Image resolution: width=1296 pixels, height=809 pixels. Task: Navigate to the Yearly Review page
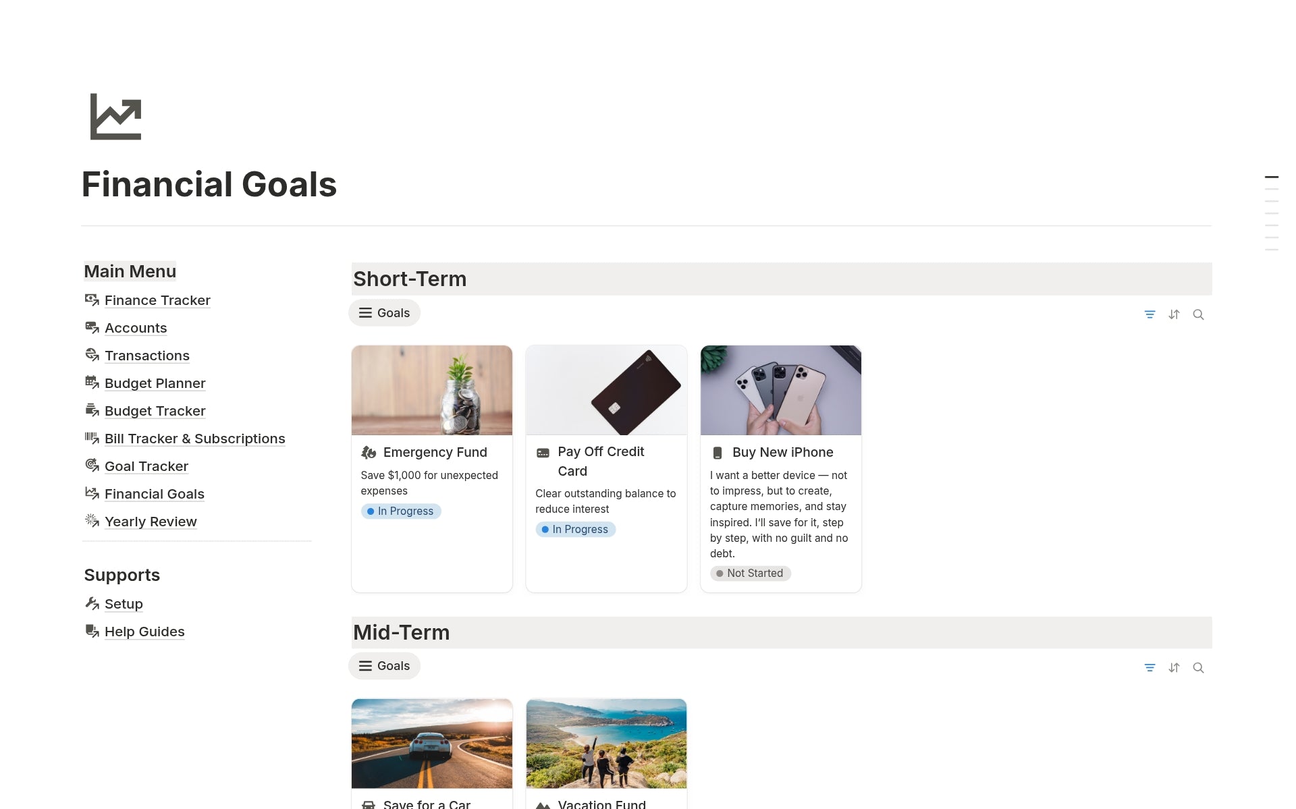(151, 522)
